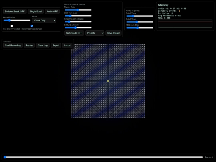This screenshot has height=162, width=216.
Task: Adjust the FM Depth Max slider
Action: (140, 28)
